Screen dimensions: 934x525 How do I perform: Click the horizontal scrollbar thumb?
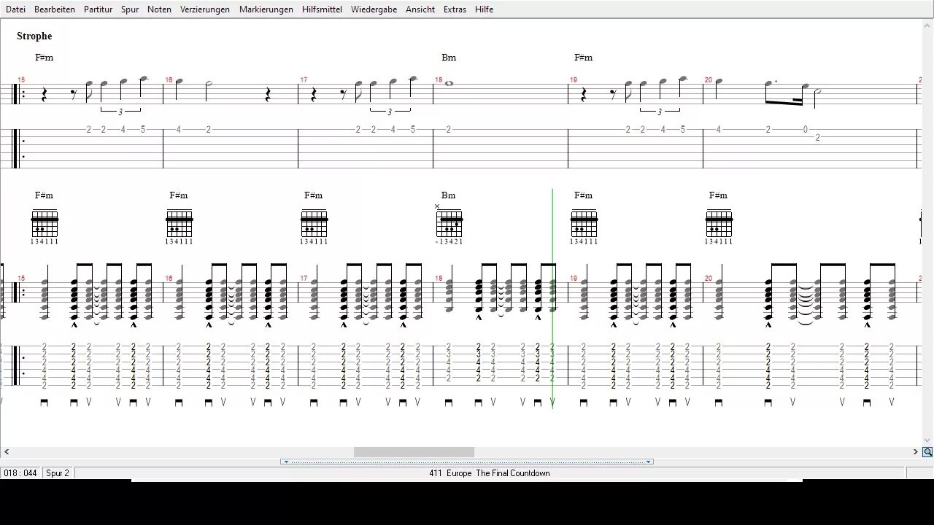tap(414, 452)
